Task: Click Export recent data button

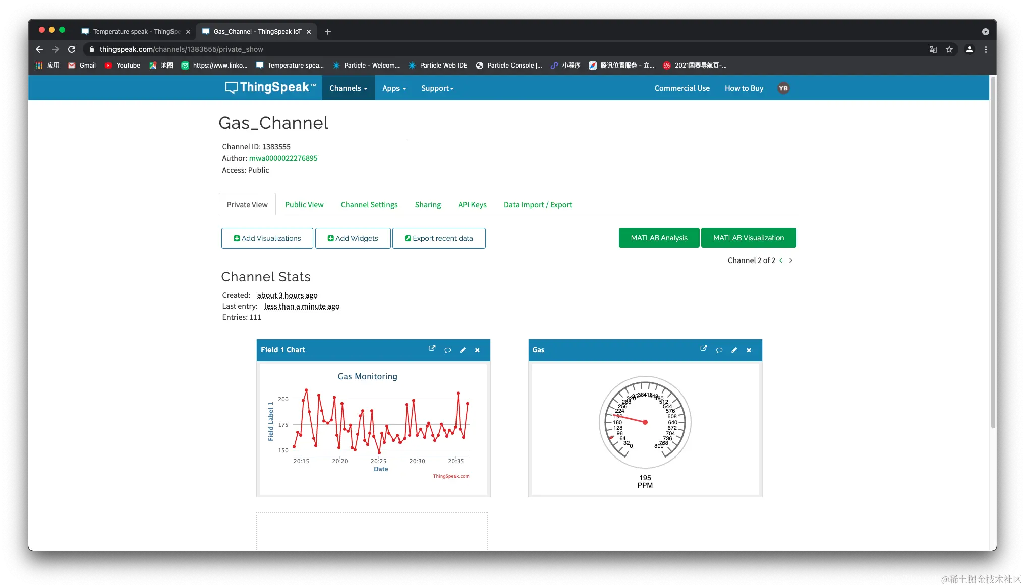Action: coord(439,238)
